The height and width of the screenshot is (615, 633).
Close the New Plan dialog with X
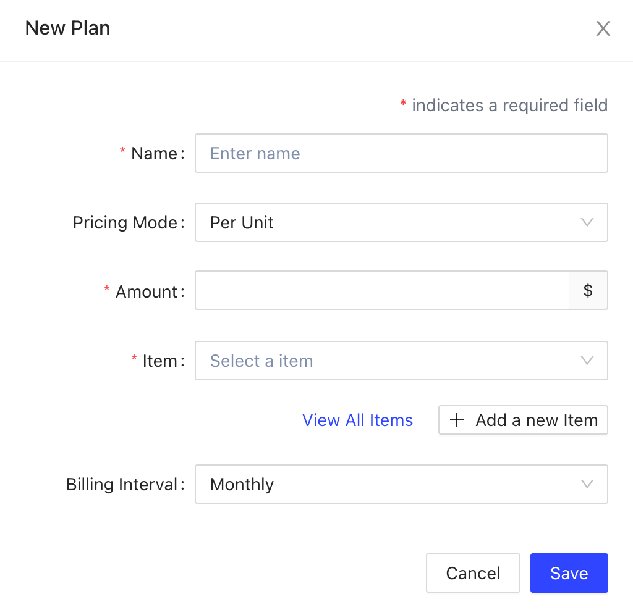pyautogui.click(x=603, y=28)
